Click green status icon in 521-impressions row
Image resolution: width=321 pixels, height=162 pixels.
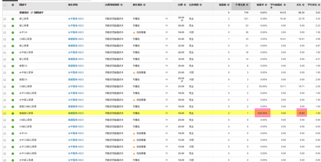(x=13, y=19)
